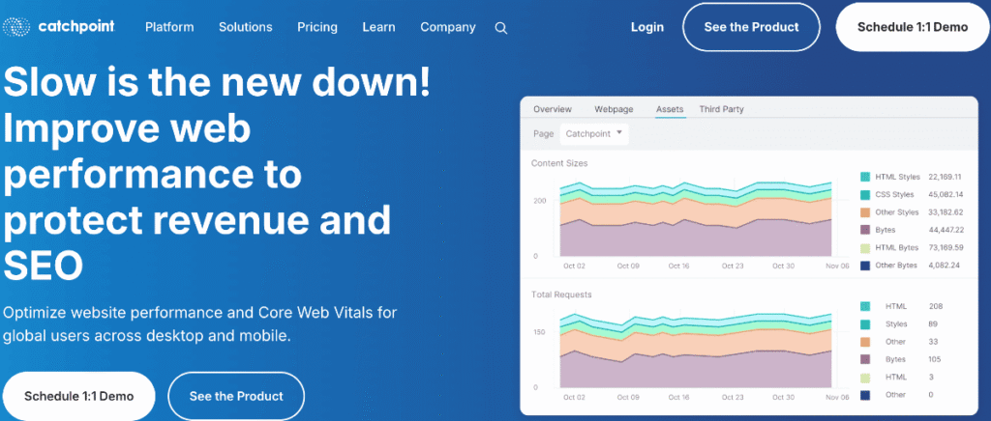This screenshot has height=421, width=991.
Task: Click the Other Bytes legend swatch
Action: [x=865, y=266]
